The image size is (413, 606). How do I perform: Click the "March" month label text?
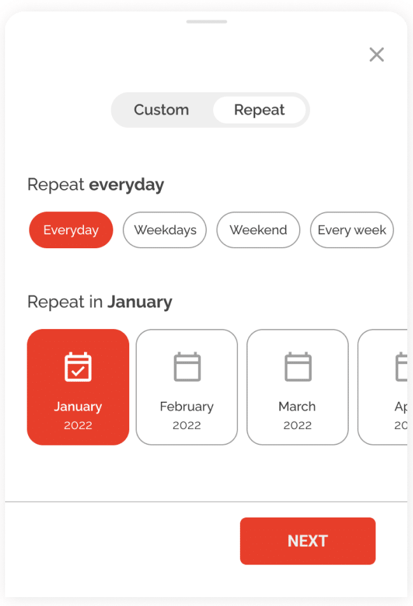[297, 406]
